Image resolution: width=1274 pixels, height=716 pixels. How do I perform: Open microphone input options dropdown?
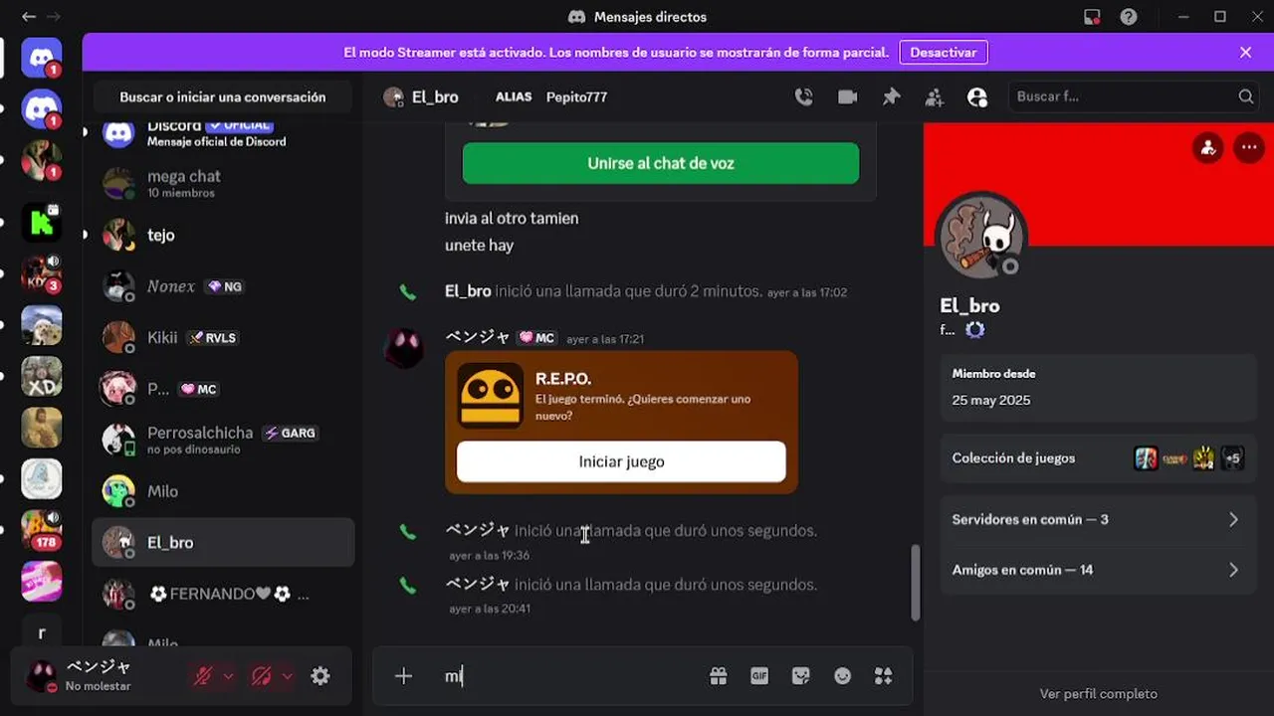tap(228, 676)
